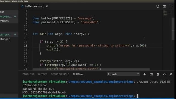Click the editor vertical scrollbar
This screenshot has width=176, height=99.
pos(173,29)
